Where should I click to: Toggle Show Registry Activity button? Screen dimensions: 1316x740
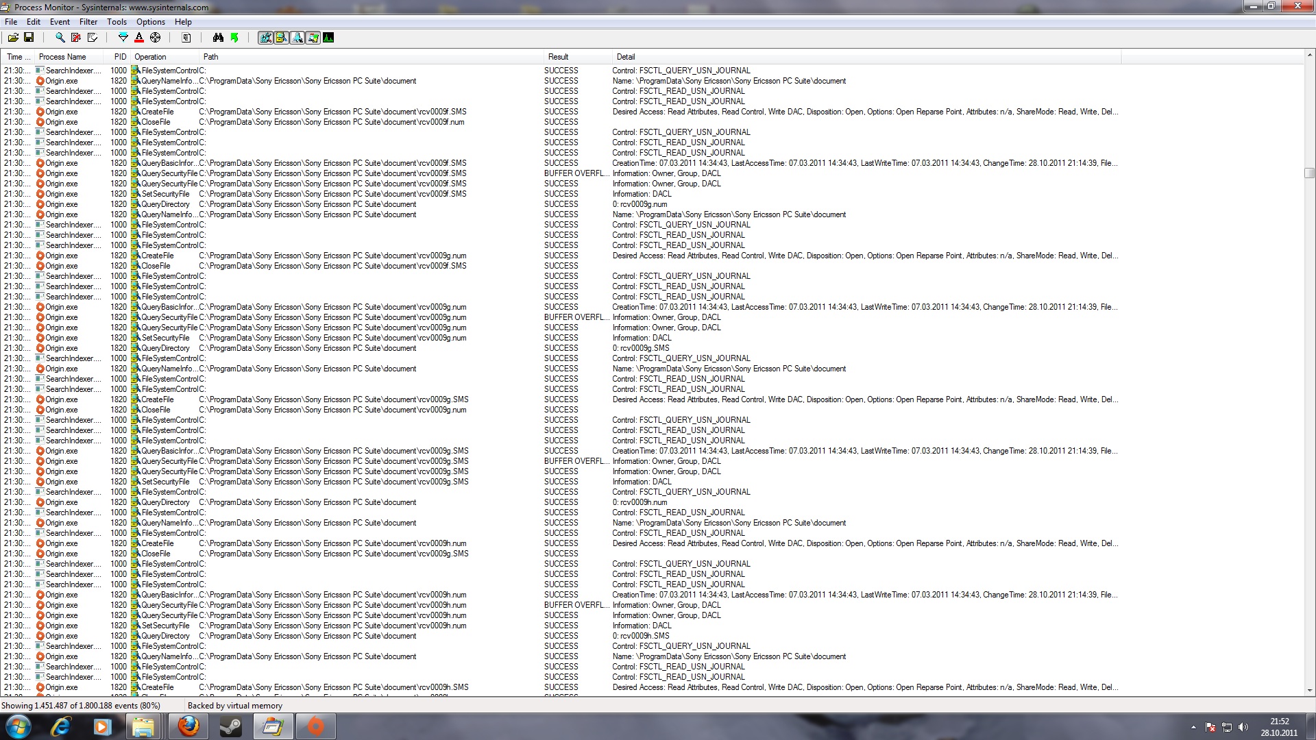click(x=265, y=38)
